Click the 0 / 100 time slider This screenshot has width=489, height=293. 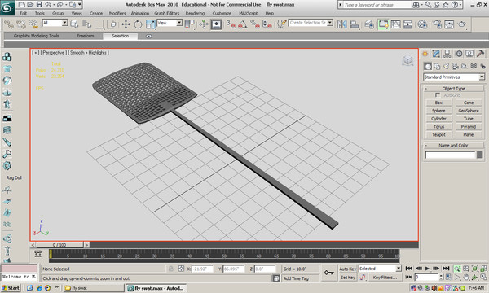[59, 245]
